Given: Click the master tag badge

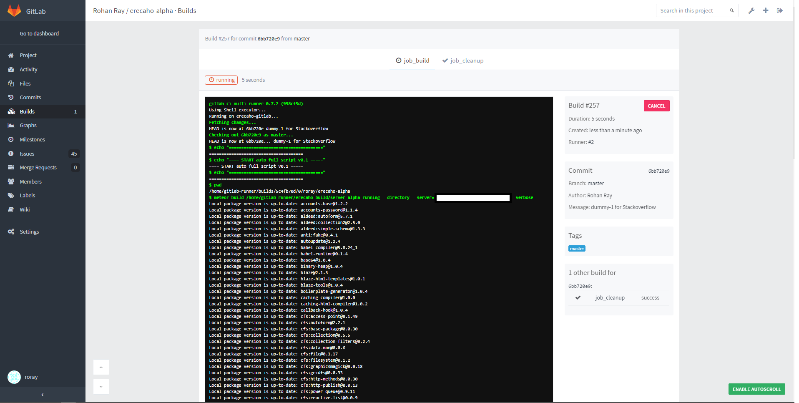Looking at the screenshot, I should click(577, 249).
